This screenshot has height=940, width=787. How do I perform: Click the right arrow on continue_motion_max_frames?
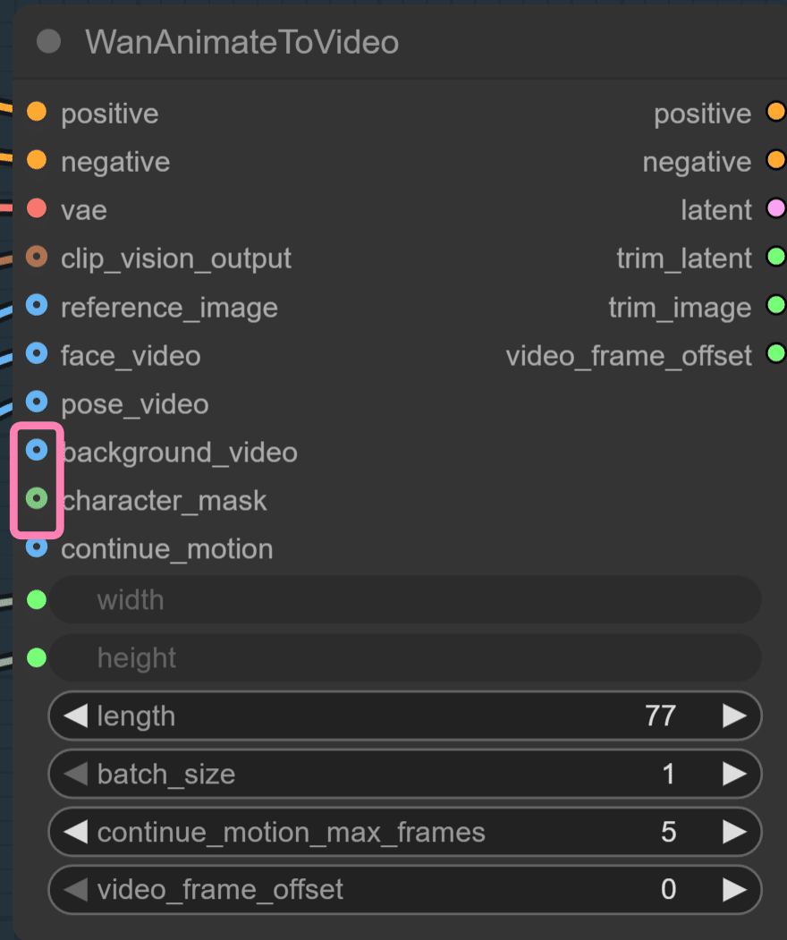click(735, 832)
